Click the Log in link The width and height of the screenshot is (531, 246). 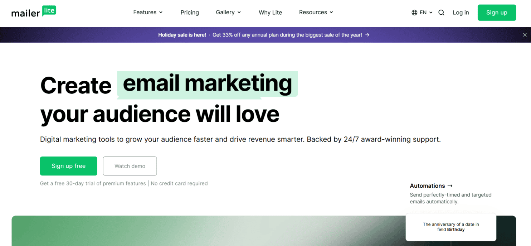pyautogui.click(x=461, y=12)
